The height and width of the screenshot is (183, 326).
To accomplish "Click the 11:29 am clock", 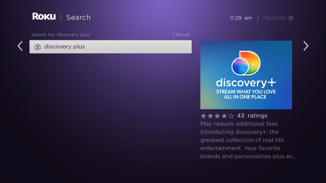I will tap(241, 18).
